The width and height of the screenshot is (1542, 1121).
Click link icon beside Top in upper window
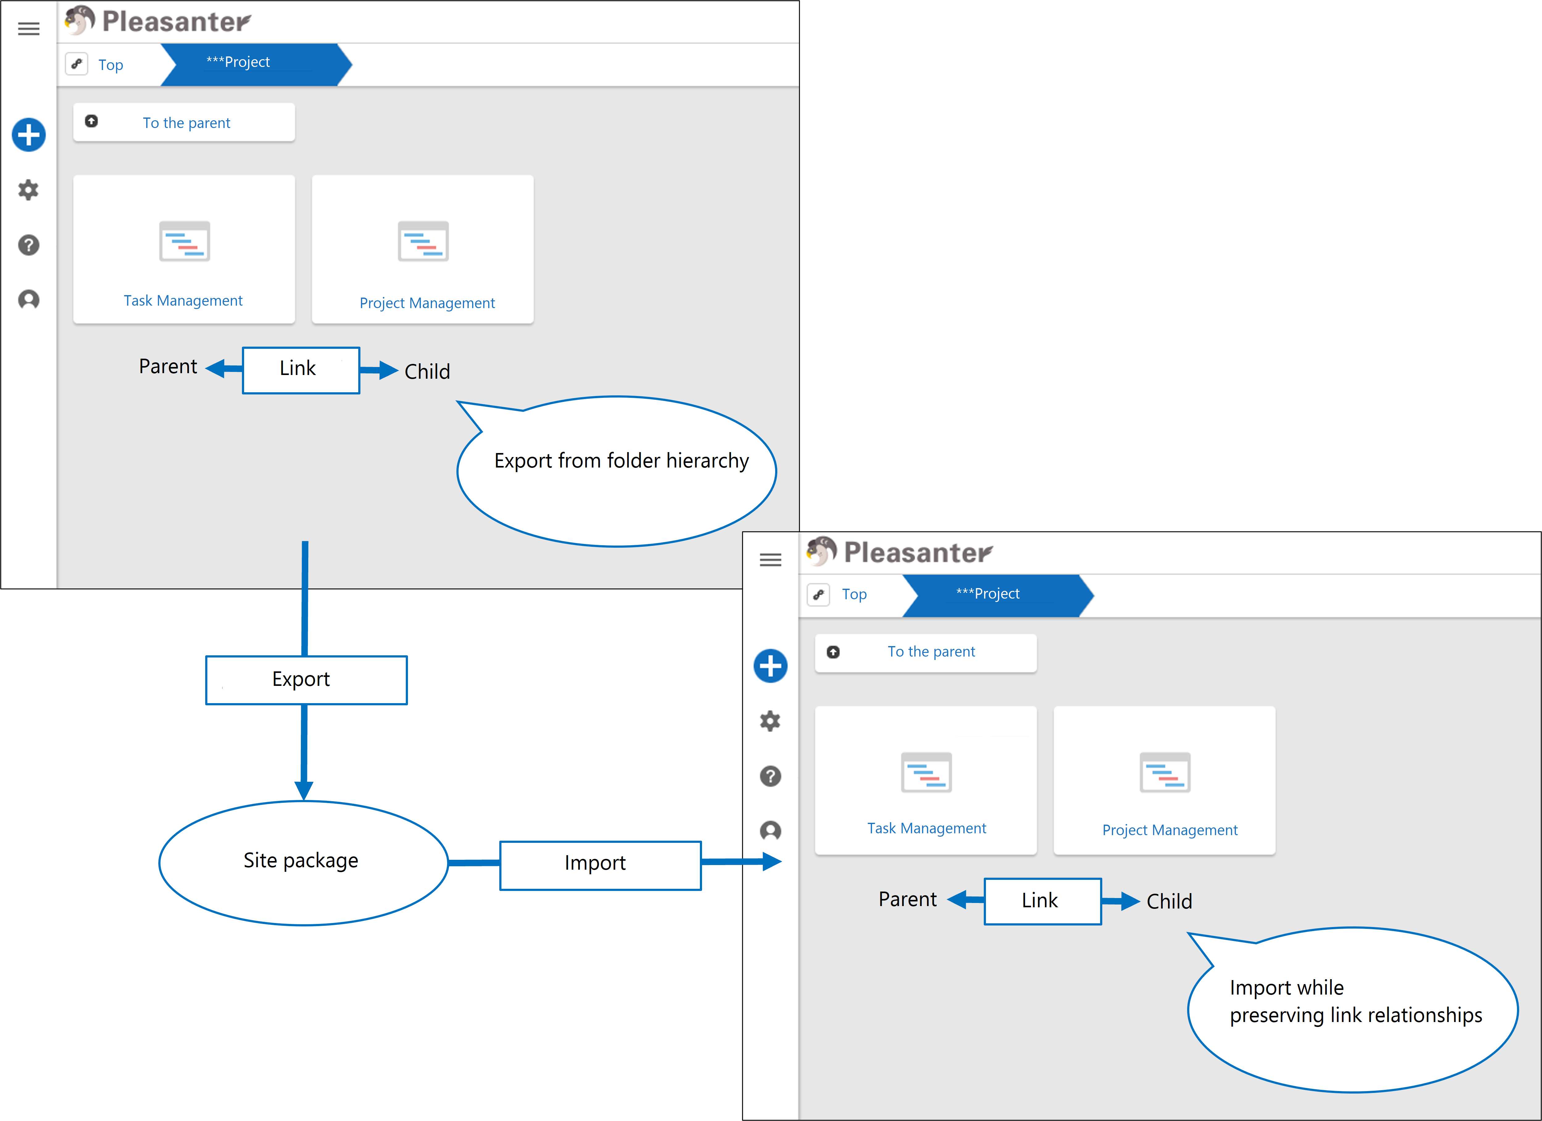coord(77,64)
